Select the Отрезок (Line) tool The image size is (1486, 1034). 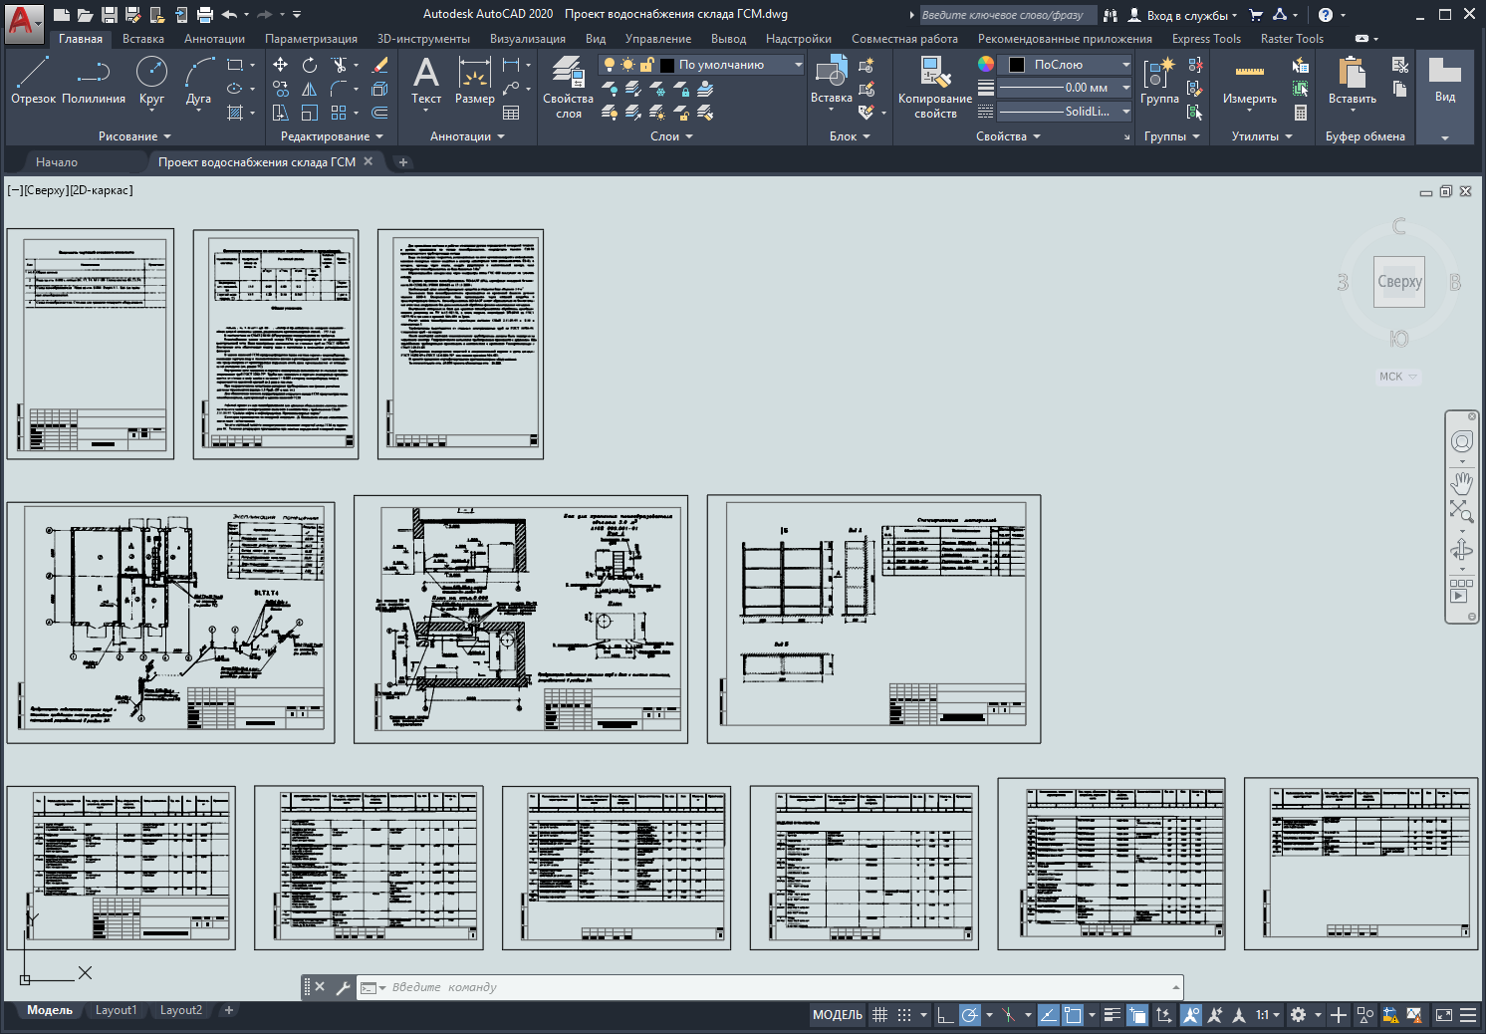click(33, 80)
